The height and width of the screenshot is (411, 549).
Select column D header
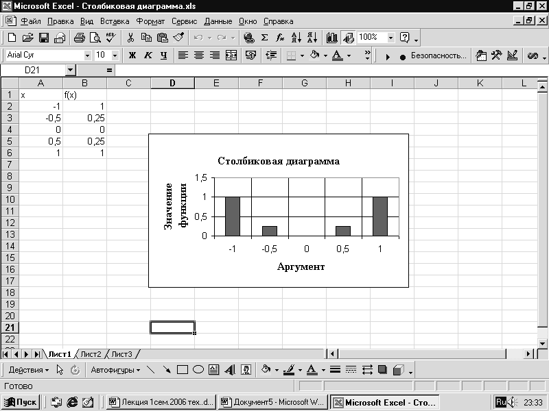[173, 83]
